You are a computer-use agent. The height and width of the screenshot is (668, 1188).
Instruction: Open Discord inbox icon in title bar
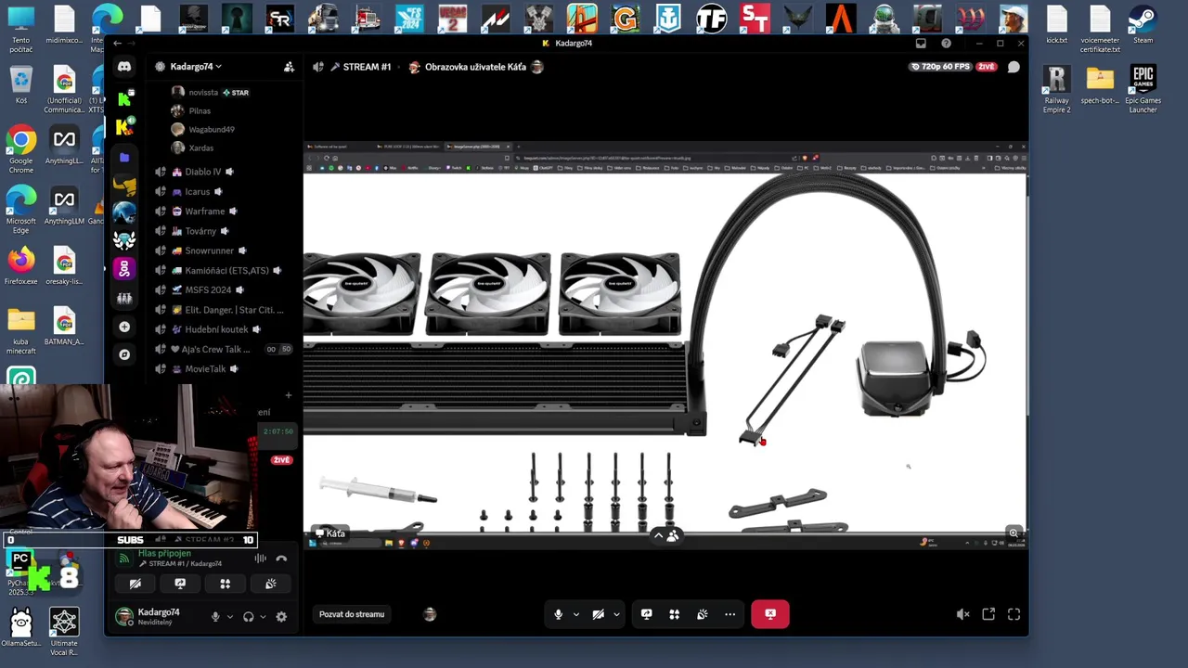[x=921, y=44]
